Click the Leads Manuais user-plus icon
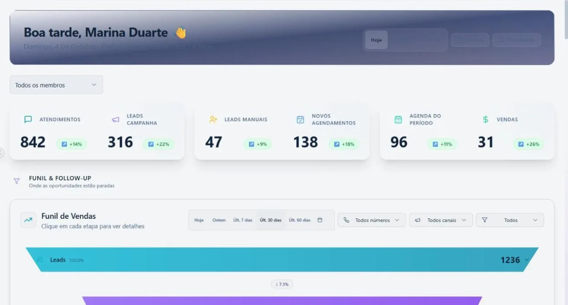Viewport: 568px width, 305px height. tap(213, 119)
